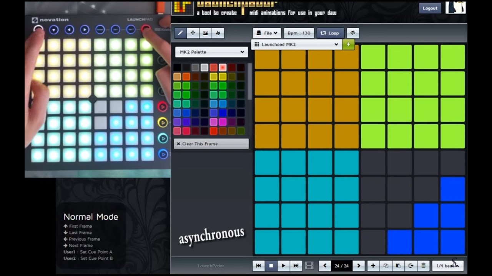Image resolution: width=492 pixels, height=276 pixels.
Task: Jump to first frame transport button
Action: pos(259,266)
